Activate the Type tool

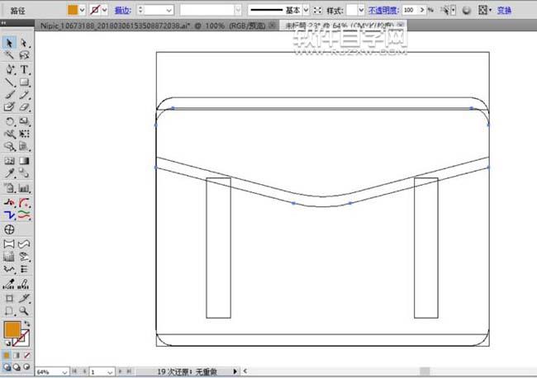click(24, 69)
